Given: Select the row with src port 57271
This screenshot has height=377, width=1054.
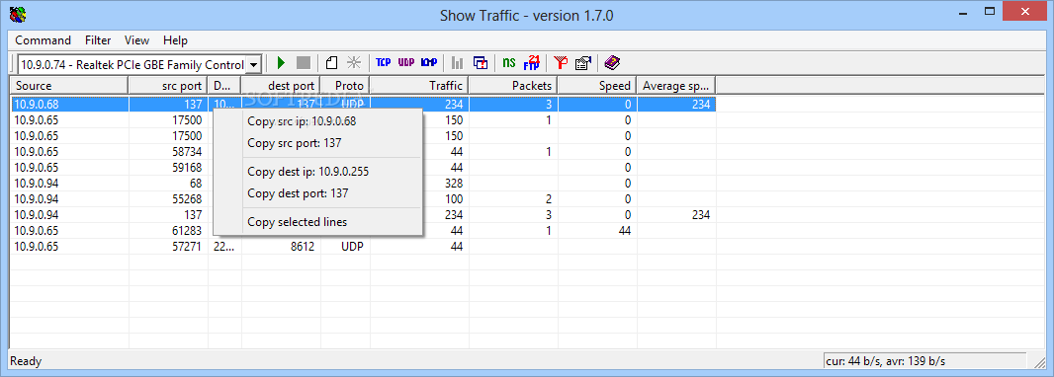Looking at the screenshot, I should coord(363,246).
